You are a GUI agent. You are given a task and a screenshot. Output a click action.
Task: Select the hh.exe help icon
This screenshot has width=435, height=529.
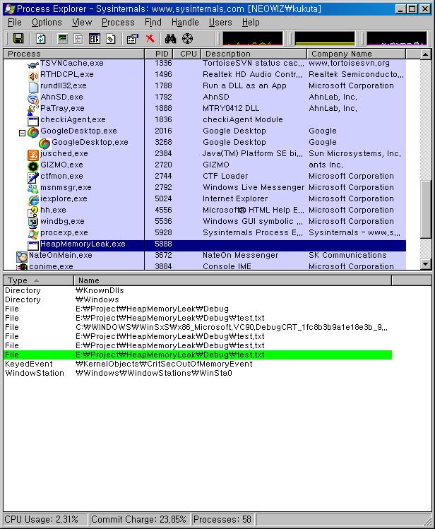33,212
